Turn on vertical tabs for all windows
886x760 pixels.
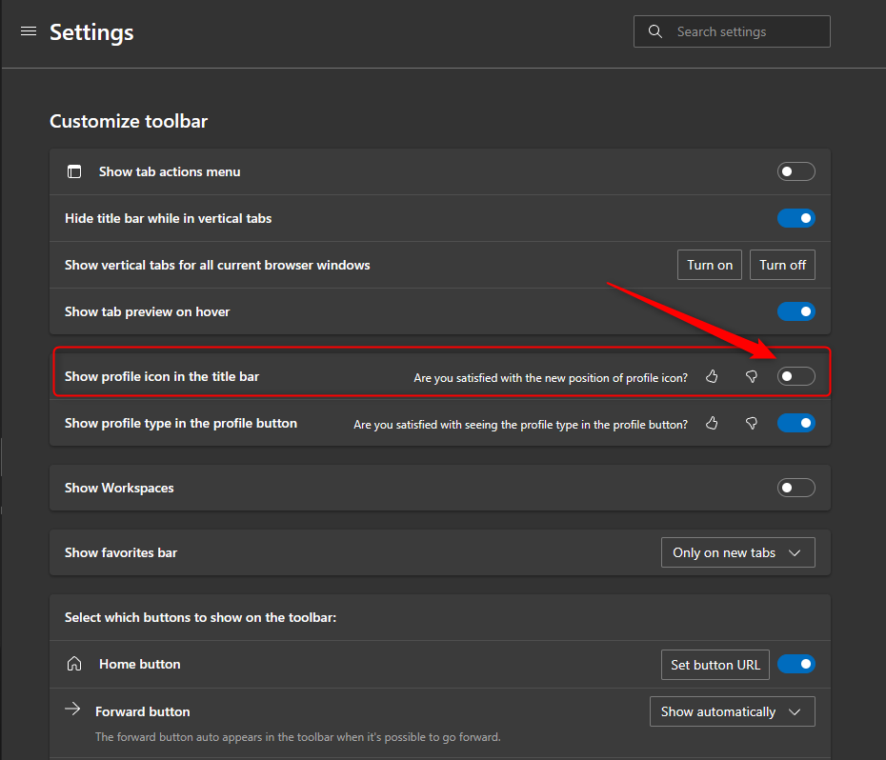[709, 265]
